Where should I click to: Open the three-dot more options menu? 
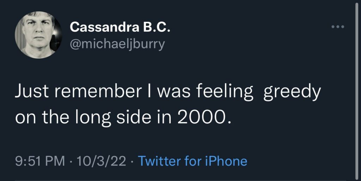point(338,27)
